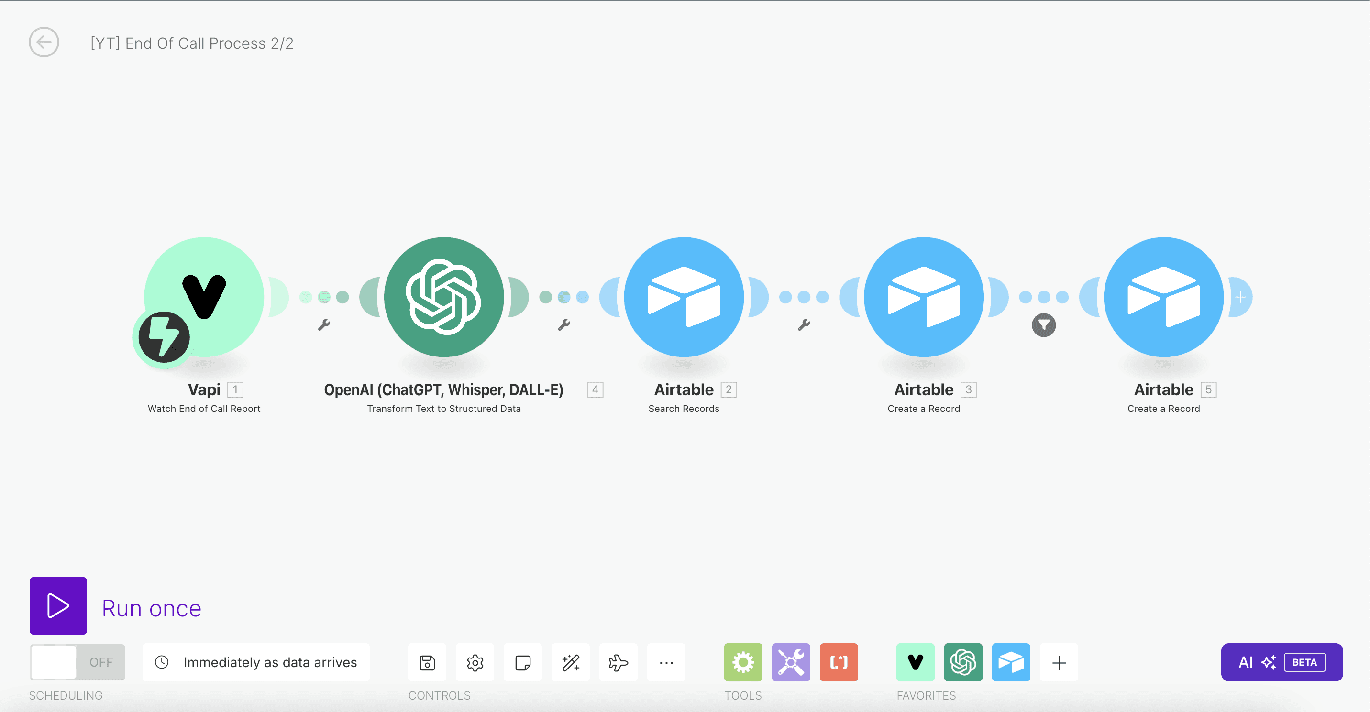Click the Airtable module number 5 badge
The image size is (1370, 712).
(1208, 389)
